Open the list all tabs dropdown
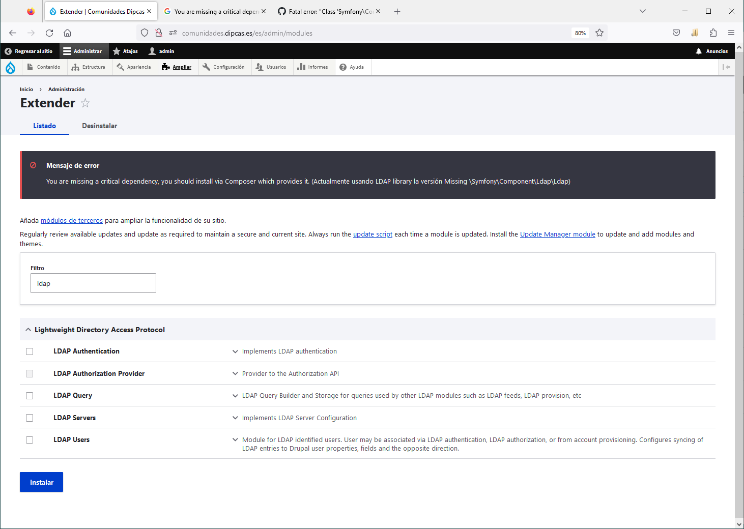 (x=643, y=11)
